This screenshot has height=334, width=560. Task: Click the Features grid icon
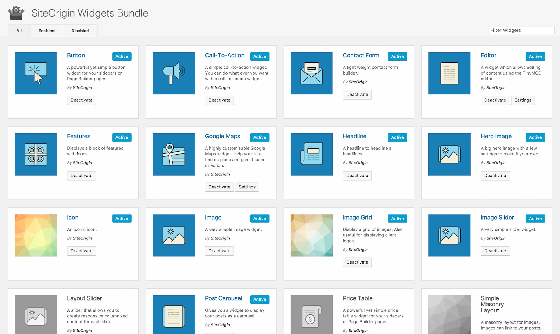click(36, 154)
